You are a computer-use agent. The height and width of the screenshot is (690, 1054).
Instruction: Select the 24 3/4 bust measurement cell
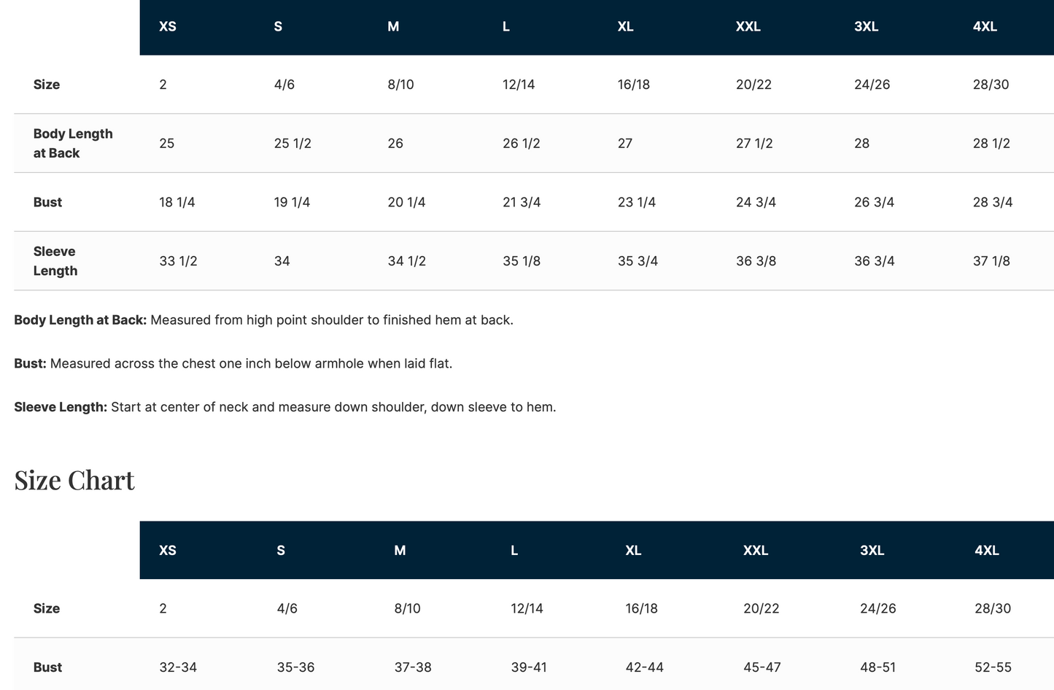[756, 203]
